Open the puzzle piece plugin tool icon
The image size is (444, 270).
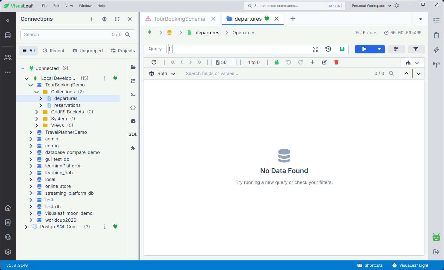tap(133, 148)
